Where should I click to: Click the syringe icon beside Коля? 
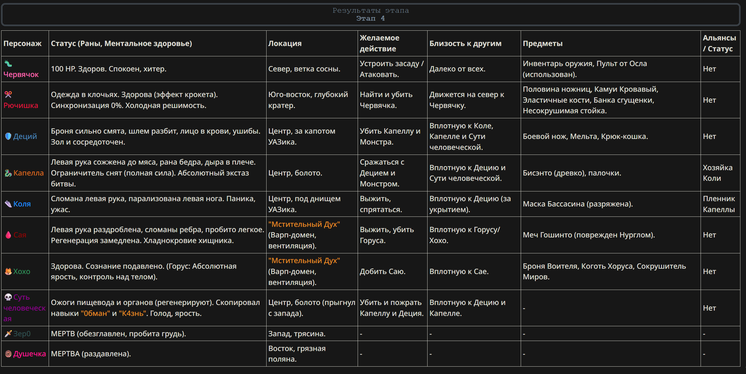click(8, 204)
